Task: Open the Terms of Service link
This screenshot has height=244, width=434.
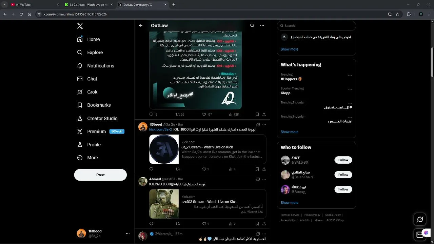Action: [290, 215]
